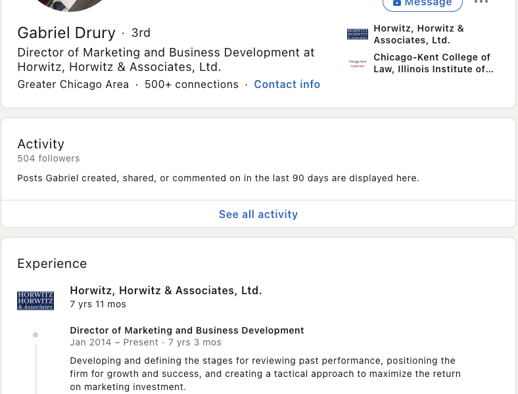Click the 3rd degree connection badge

pos(141,33)
